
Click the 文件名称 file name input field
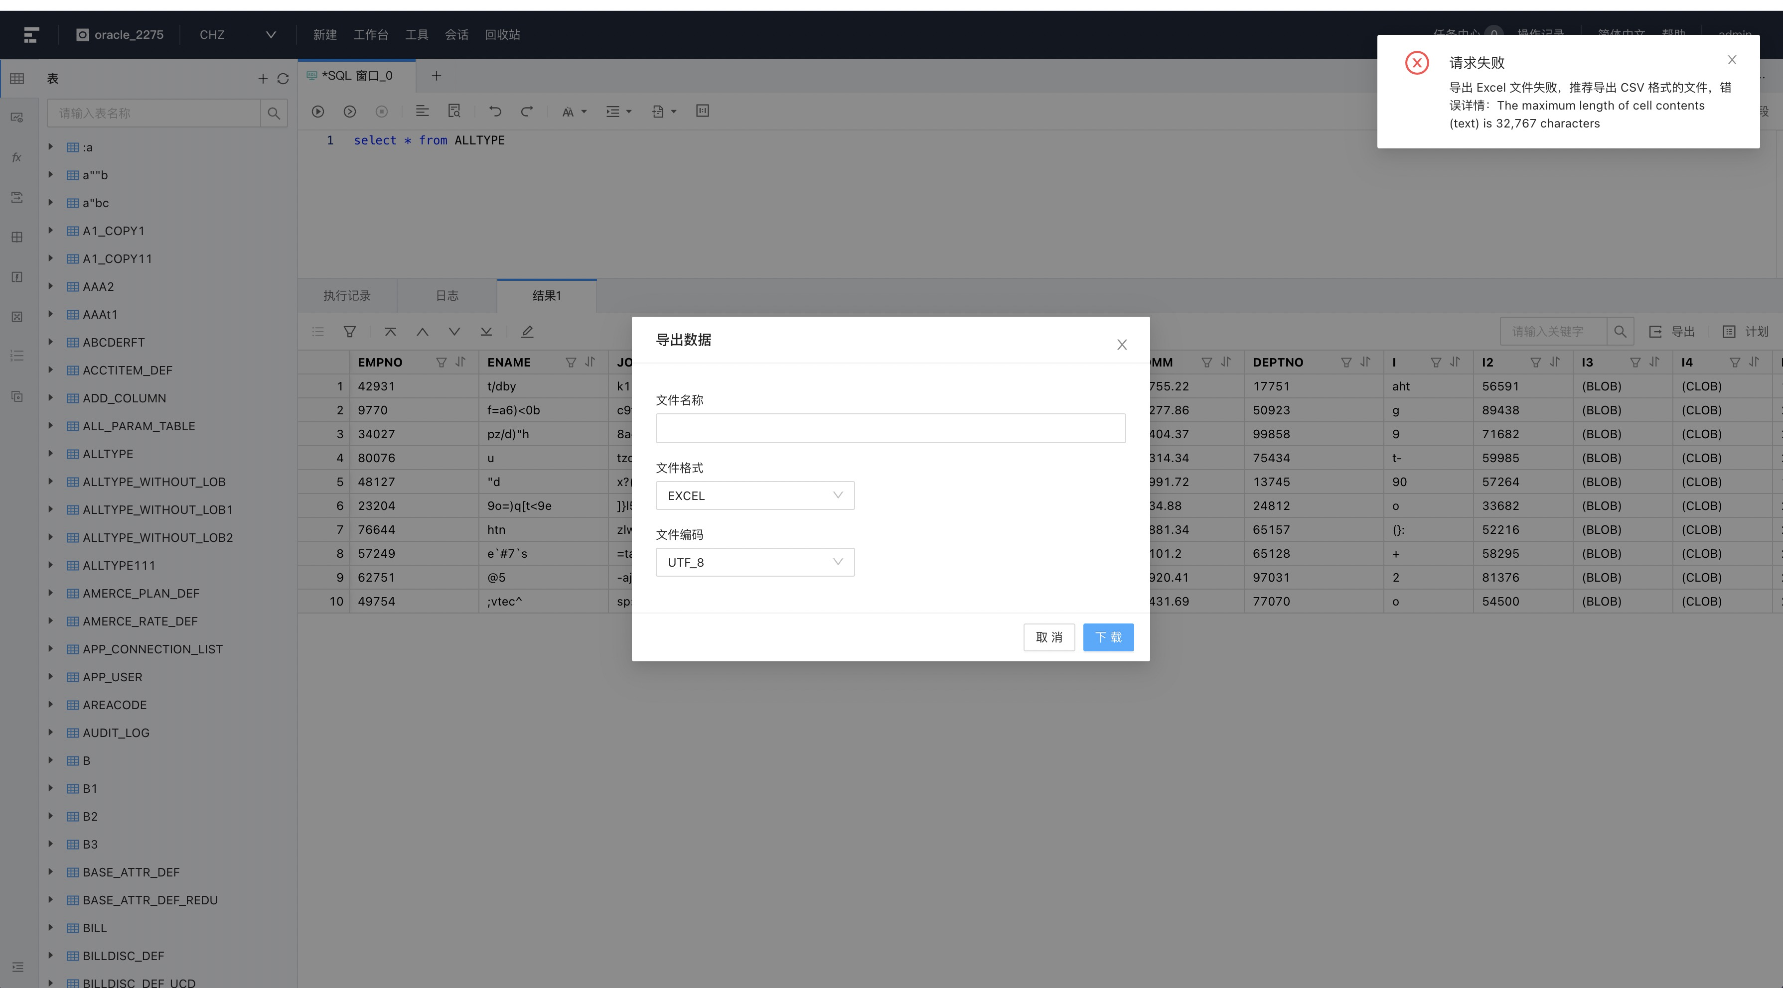tap(890, 428)
